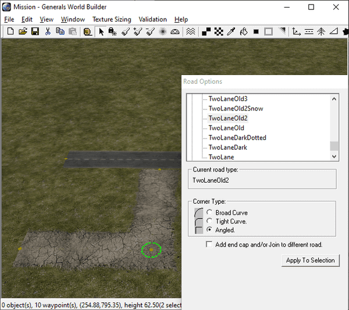Image resolution: width=349 pixels, height=310 pixels.
Task: Click the yellow road point at left end
Action: [x=20, y=248]
